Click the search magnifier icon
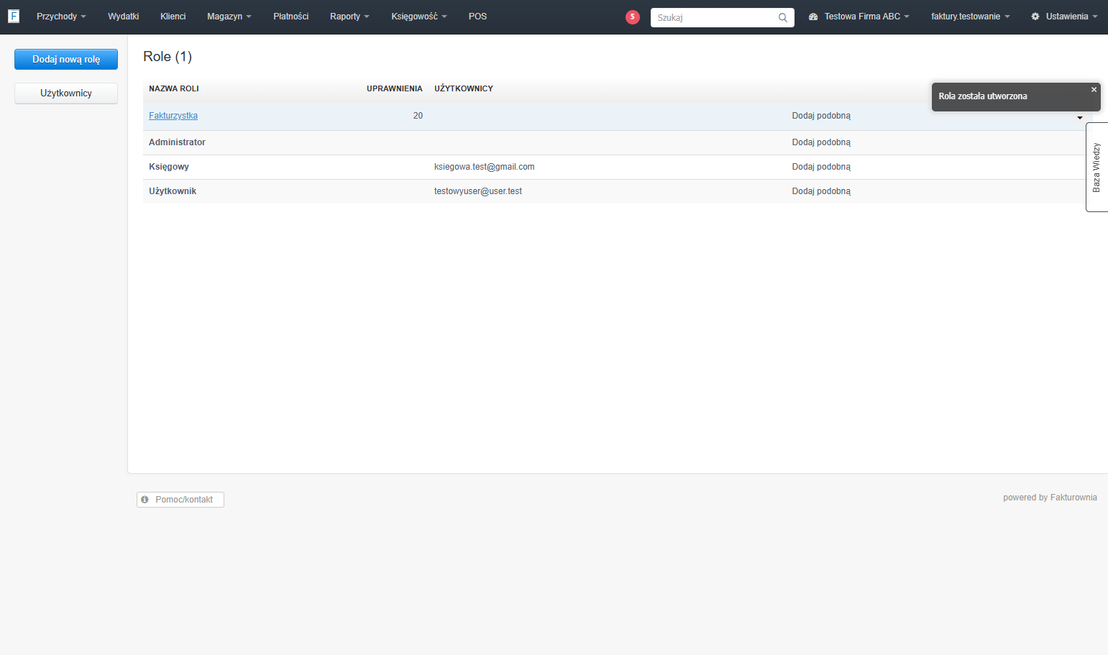This screenshot has height=655, width=1108. (783, 17)
